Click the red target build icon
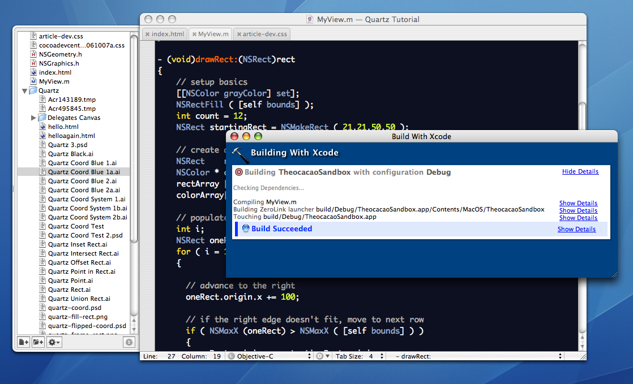Viewport: 633px width, 384px height. tap(239, 172)
